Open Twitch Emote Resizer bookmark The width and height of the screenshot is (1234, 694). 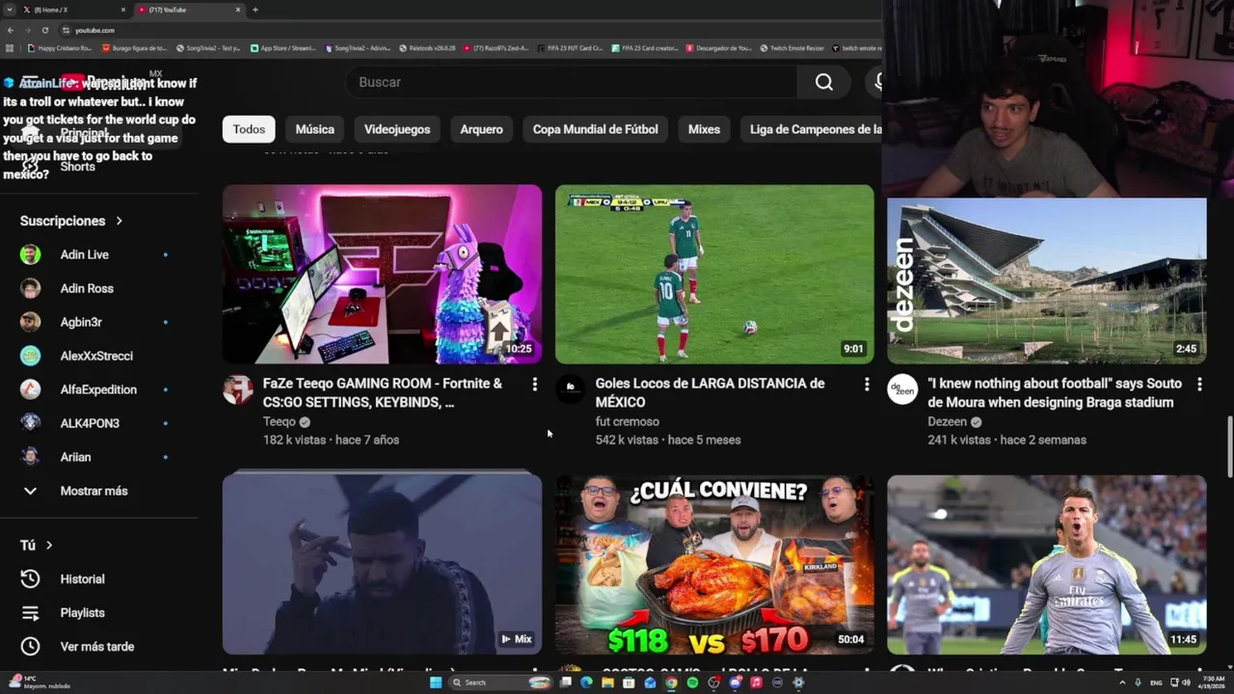click(791, 48)
